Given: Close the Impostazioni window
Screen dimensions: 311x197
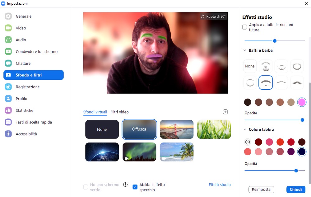Looking at the screenshot, I should click(x=306, y=3).
